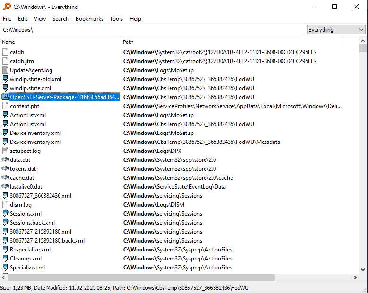This screenshot has width=368, height=293.
Task: Click the Specialize.xml file icon
Action: 5,267
